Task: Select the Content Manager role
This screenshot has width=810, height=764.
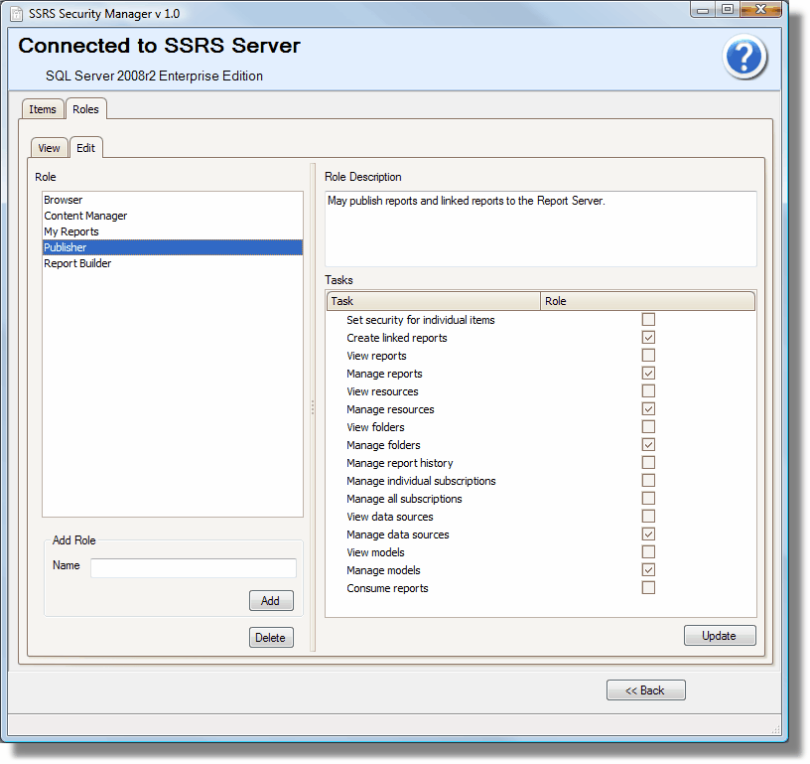Action: 173,216
